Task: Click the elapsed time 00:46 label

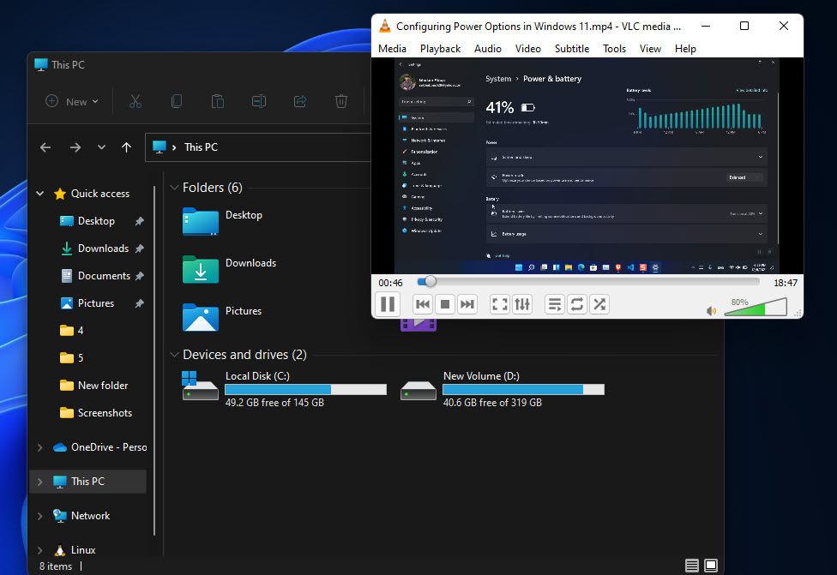Action: coord(390,283)
